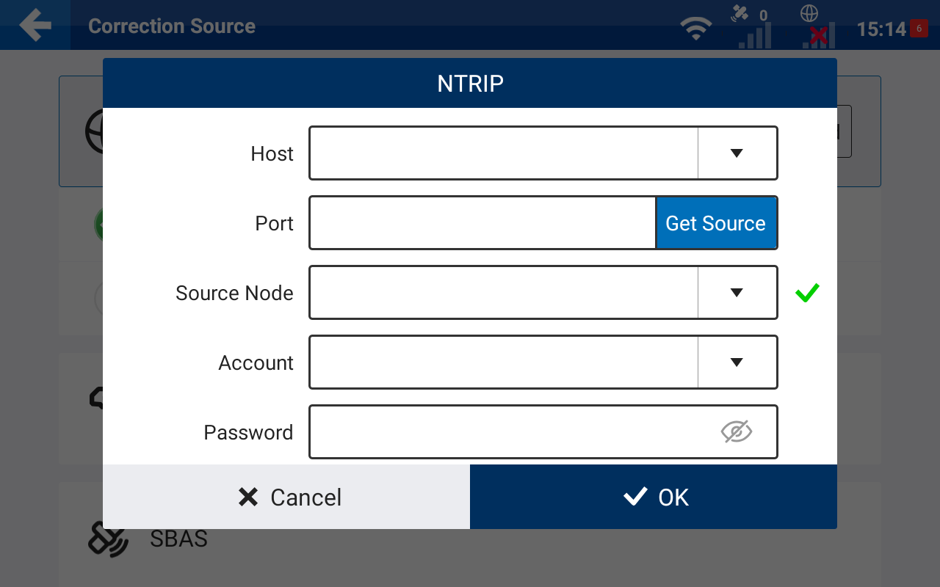Focus the Password input field
The height and width of the screenshot is (587, 940).
[543, 432]
